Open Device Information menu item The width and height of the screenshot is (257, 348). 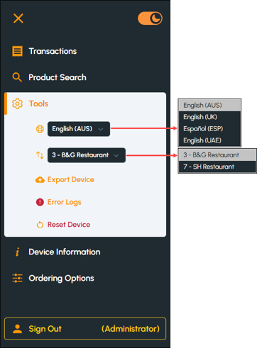[65, 252]
